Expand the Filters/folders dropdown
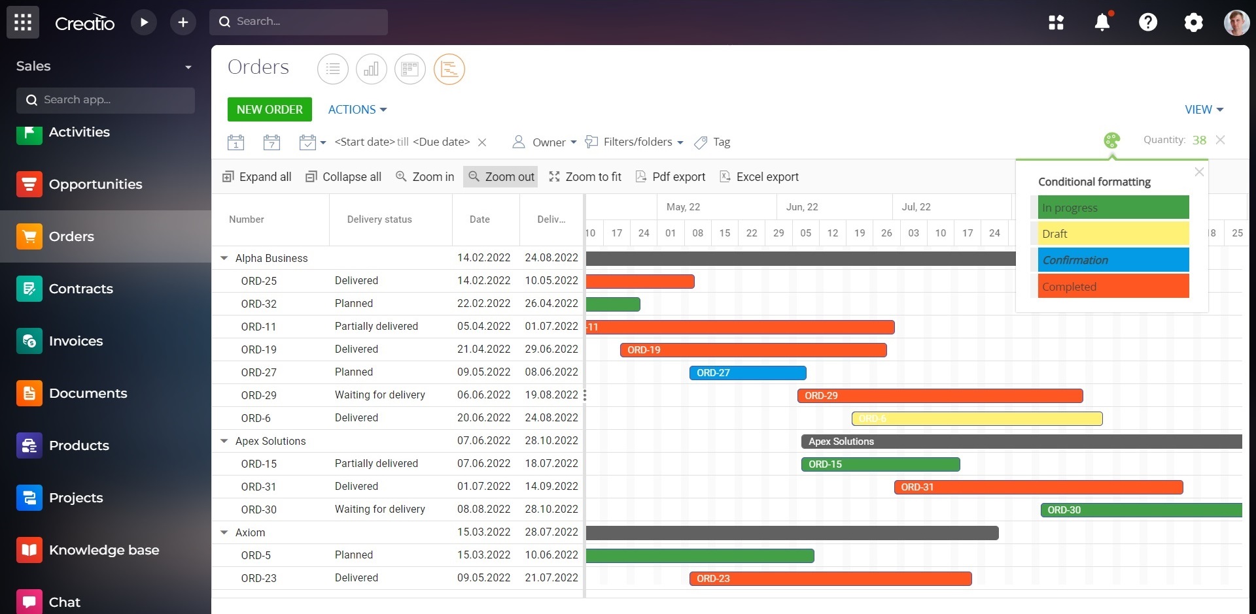This screenshot has width=1256, height=614. [x=633, y=142]
